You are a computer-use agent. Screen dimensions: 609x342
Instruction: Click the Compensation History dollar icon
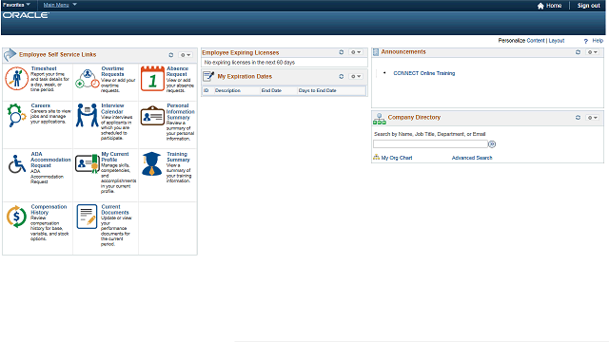(x=16, y=217)
